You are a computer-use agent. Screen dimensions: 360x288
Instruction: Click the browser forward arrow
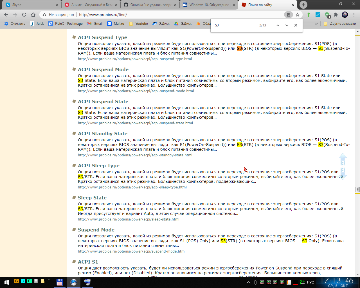pos(15,15)
